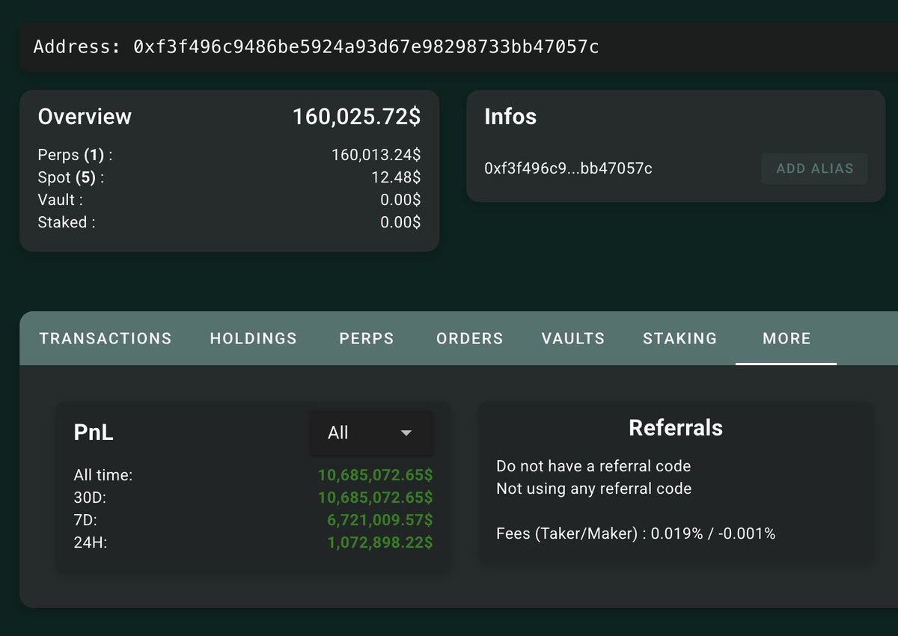Click the Overview total balance 160,025.72$
The height and width of the screenshot is (636, 898).
point(356,117)
